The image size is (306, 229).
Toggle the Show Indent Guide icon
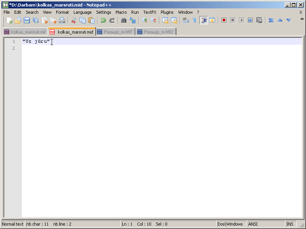(203, 20)
